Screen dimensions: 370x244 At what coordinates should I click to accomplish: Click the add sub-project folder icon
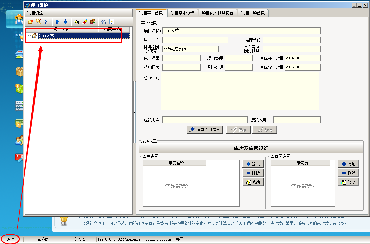(39, 22)
